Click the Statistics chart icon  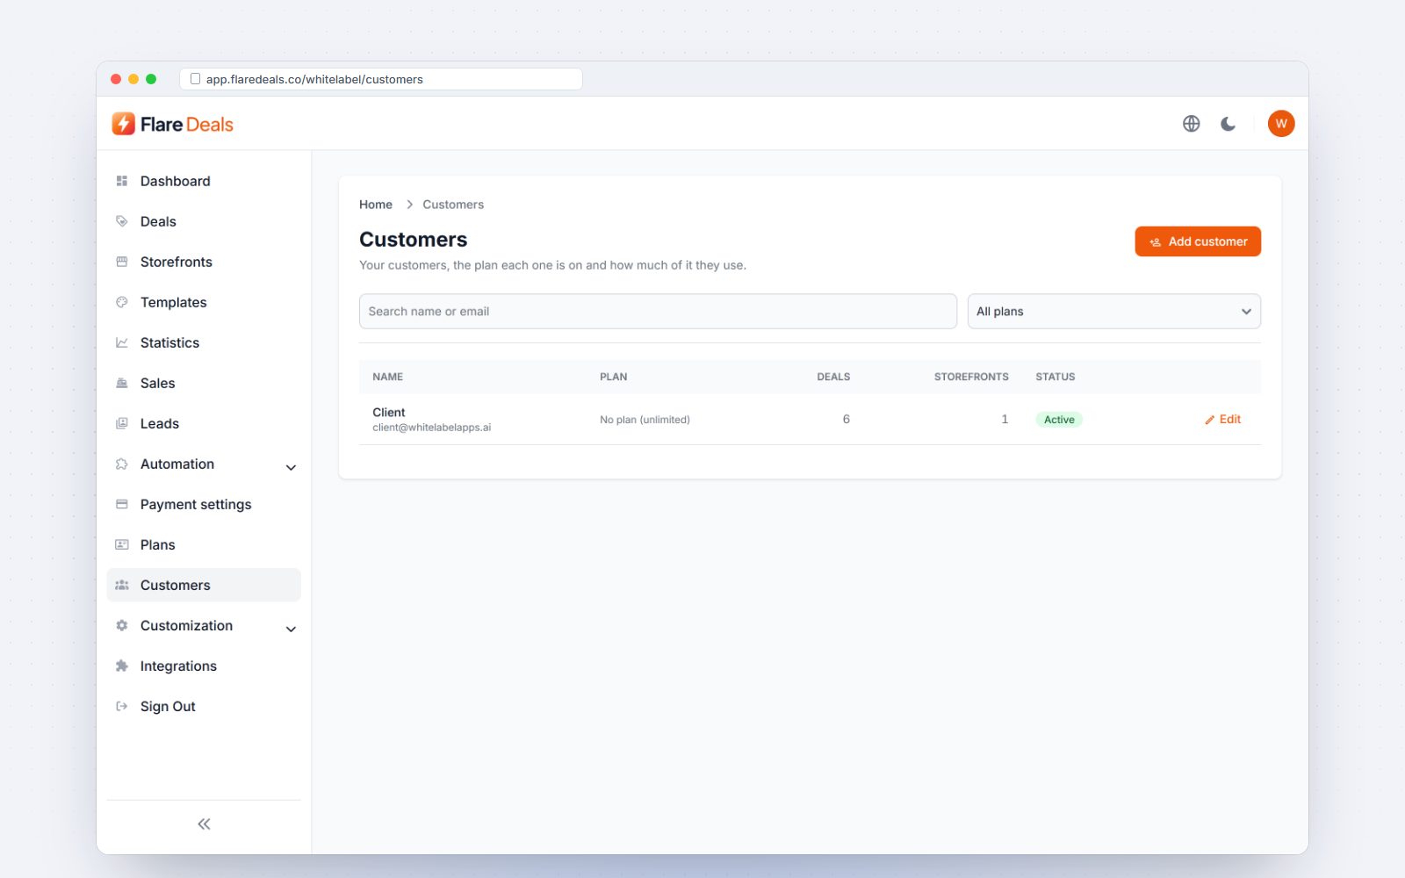[x=122, y=342]
